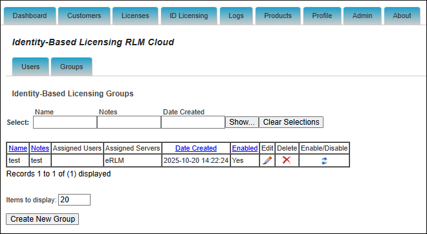Click the pencil Edit icon for test group
This screenshot has height=234, width=427.
(267, 160)
